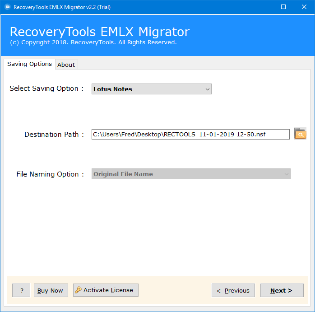
Task: Browse for destination folder icon
Action: click(300, 134)
